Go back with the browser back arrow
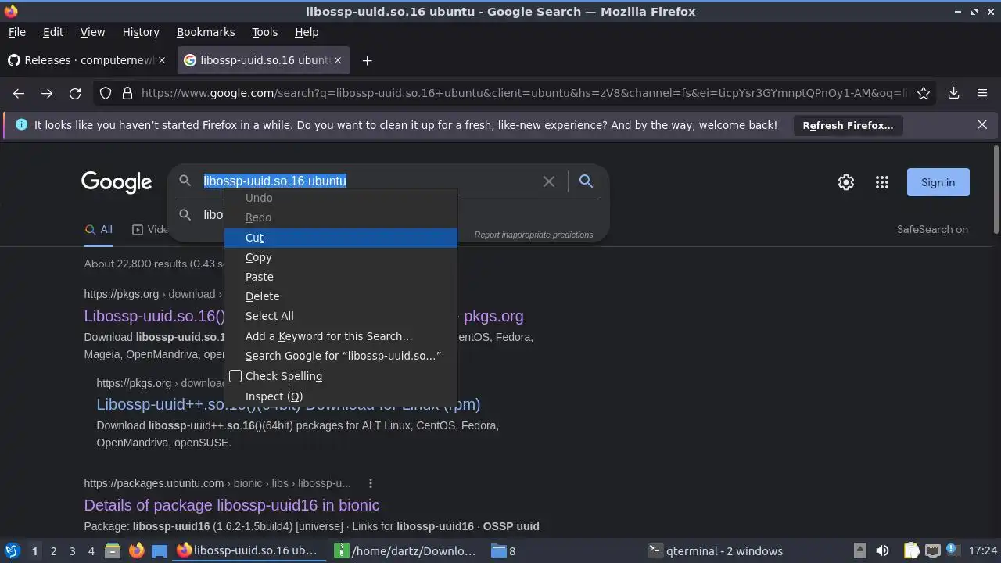Viewport: 1001px width, 563px height. [19, 93]
